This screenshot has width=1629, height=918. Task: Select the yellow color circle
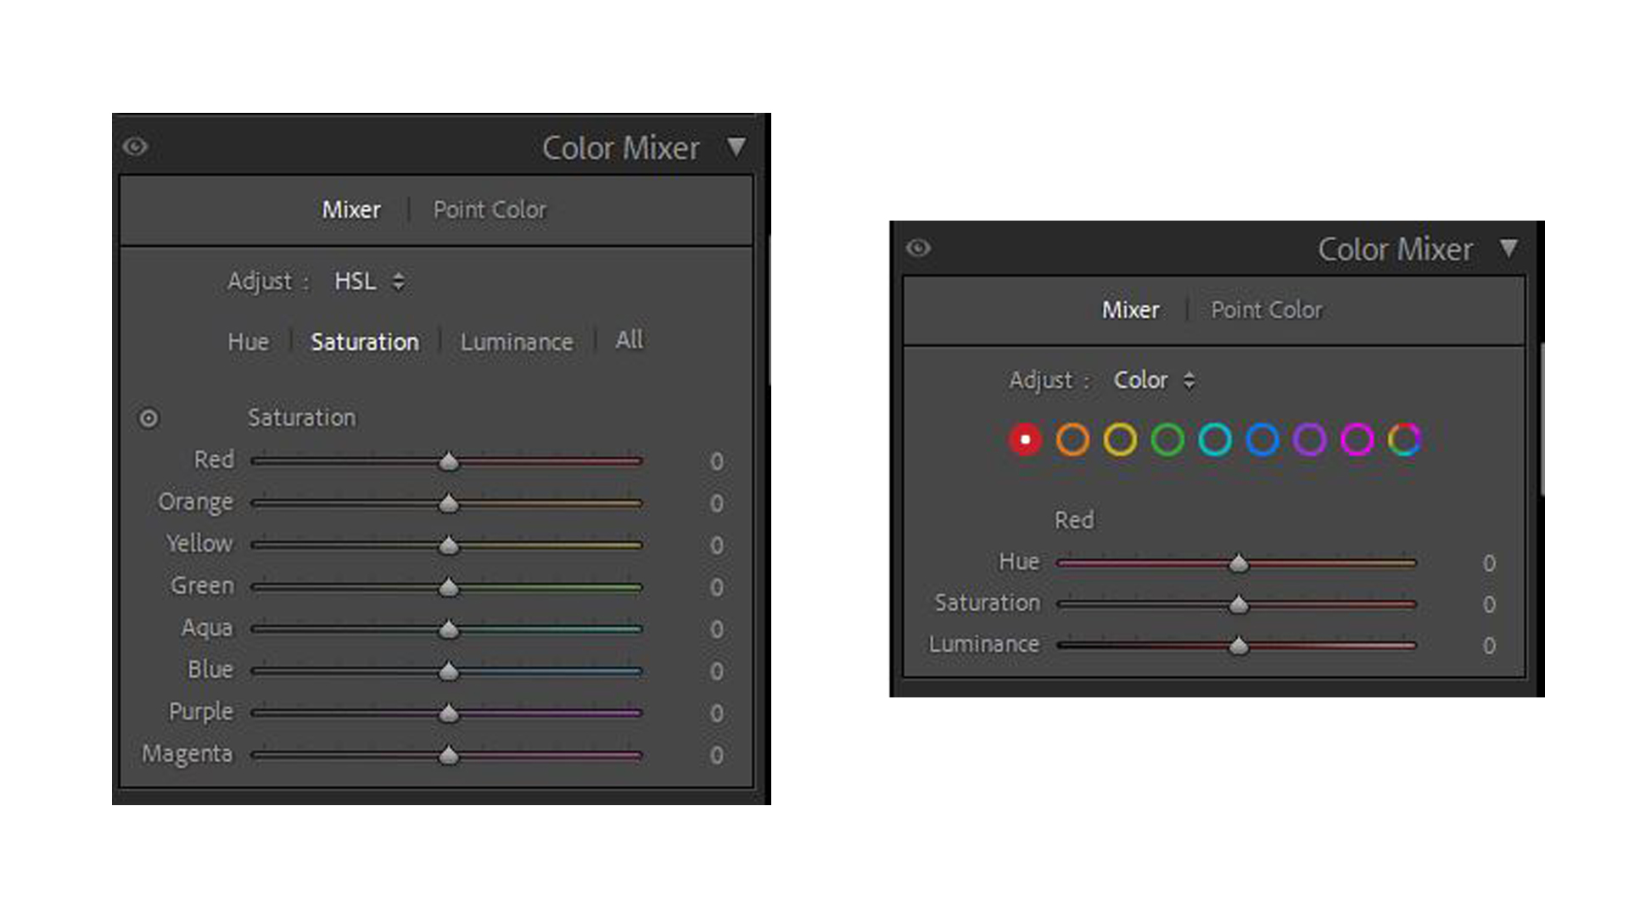(x=1120, y=439)
